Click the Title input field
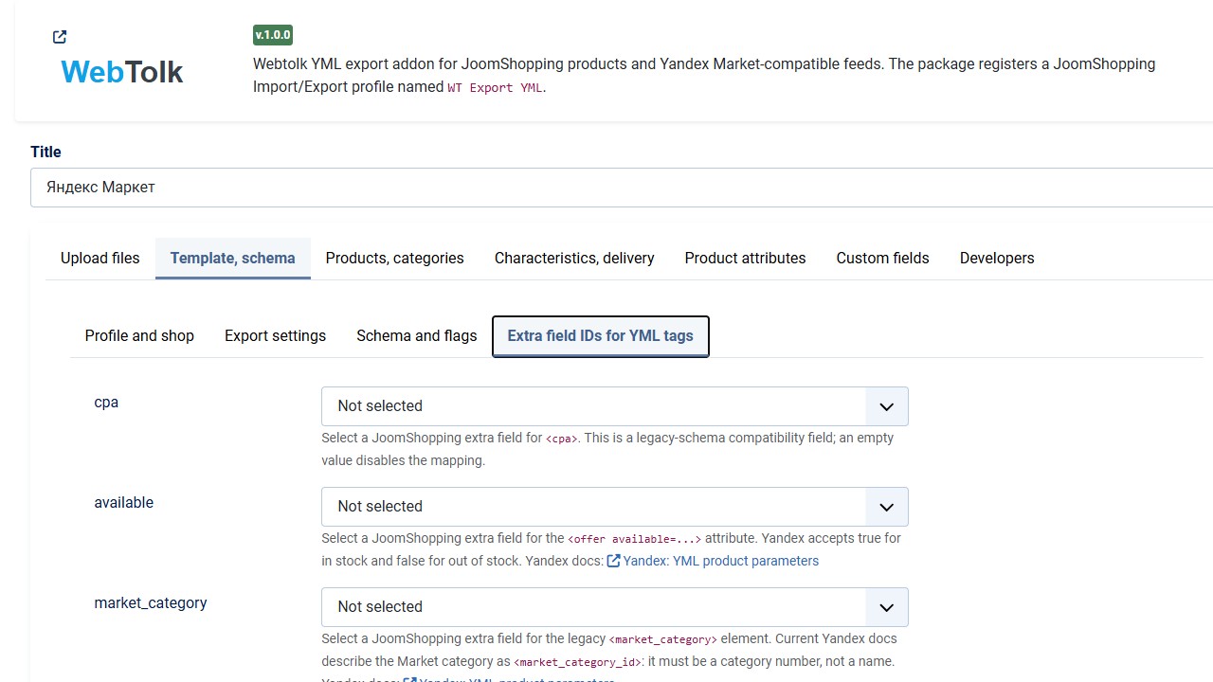The height and width of the screenshot is (682, 1213). (622, 188)
